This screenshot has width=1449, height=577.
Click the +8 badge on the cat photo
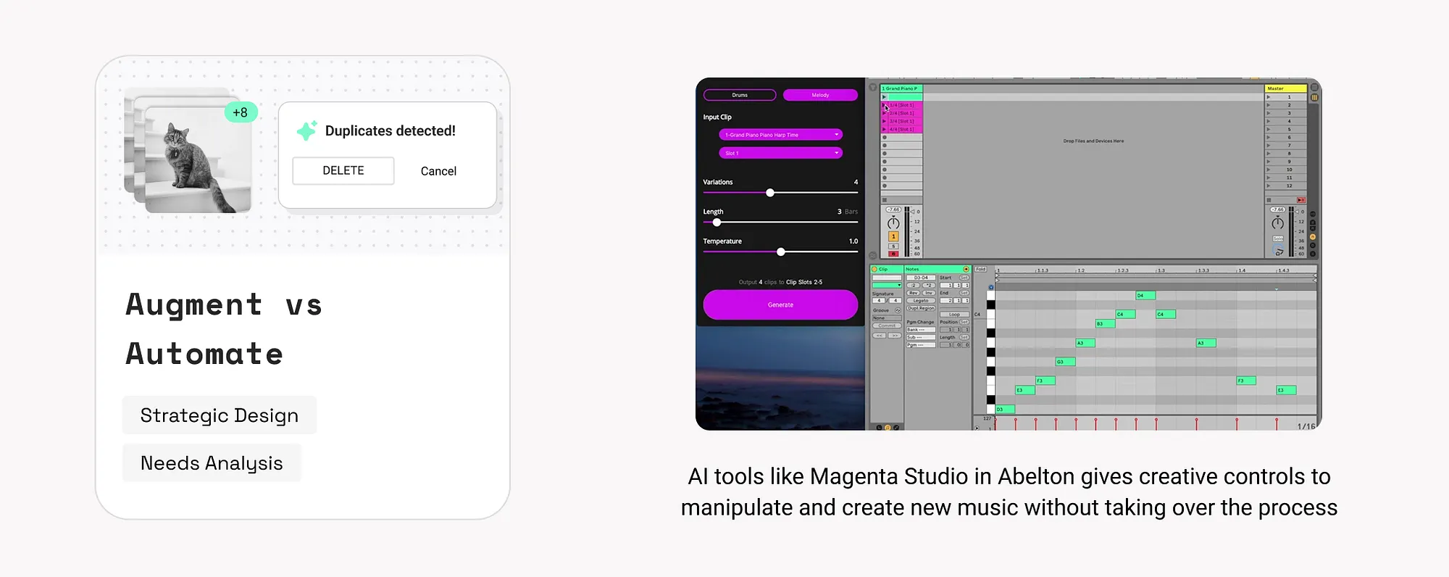(240, 112)
